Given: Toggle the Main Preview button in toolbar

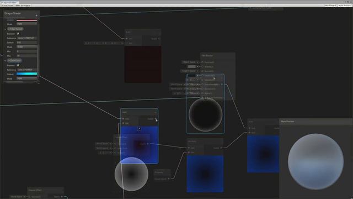Looking at the screenshot, I should (344, 6).
